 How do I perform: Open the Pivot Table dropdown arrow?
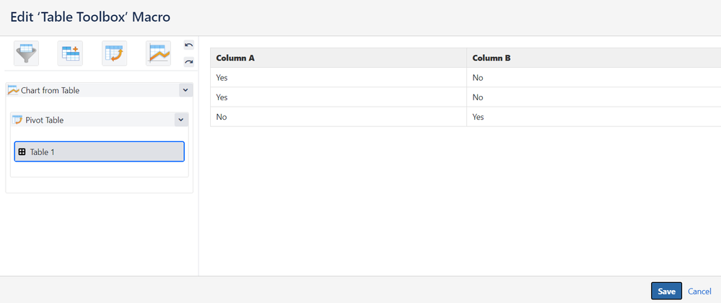pyautogui.click(x=181, y=120)
